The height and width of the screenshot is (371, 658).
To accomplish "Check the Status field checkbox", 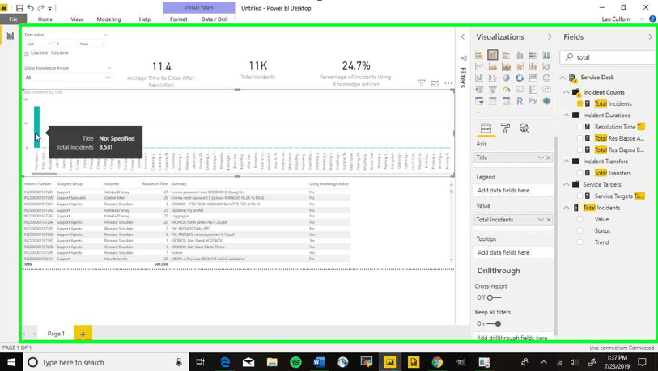I will (580, 230).
